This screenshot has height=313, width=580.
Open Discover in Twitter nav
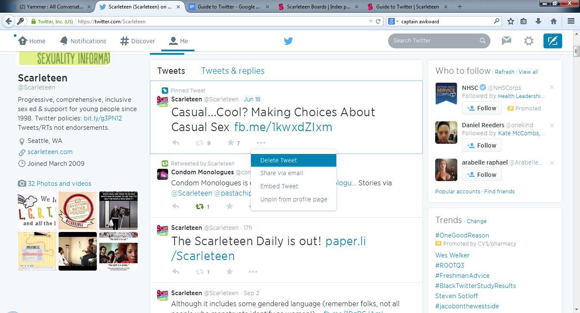click(x=138, y=41)
